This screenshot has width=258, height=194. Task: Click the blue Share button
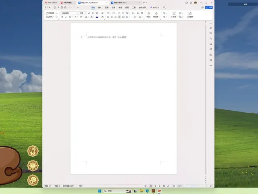tap(209, 7)
